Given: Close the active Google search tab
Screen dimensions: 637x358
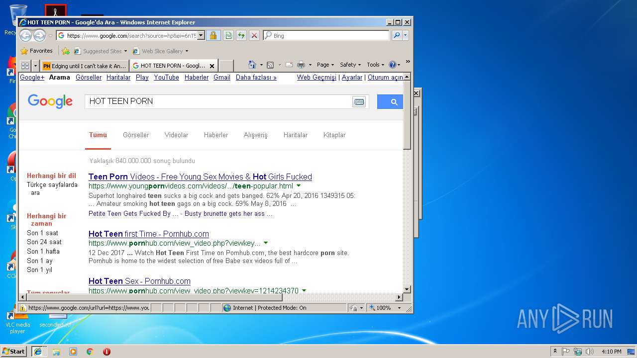Looking at the screenshot, I should (212, 66).
